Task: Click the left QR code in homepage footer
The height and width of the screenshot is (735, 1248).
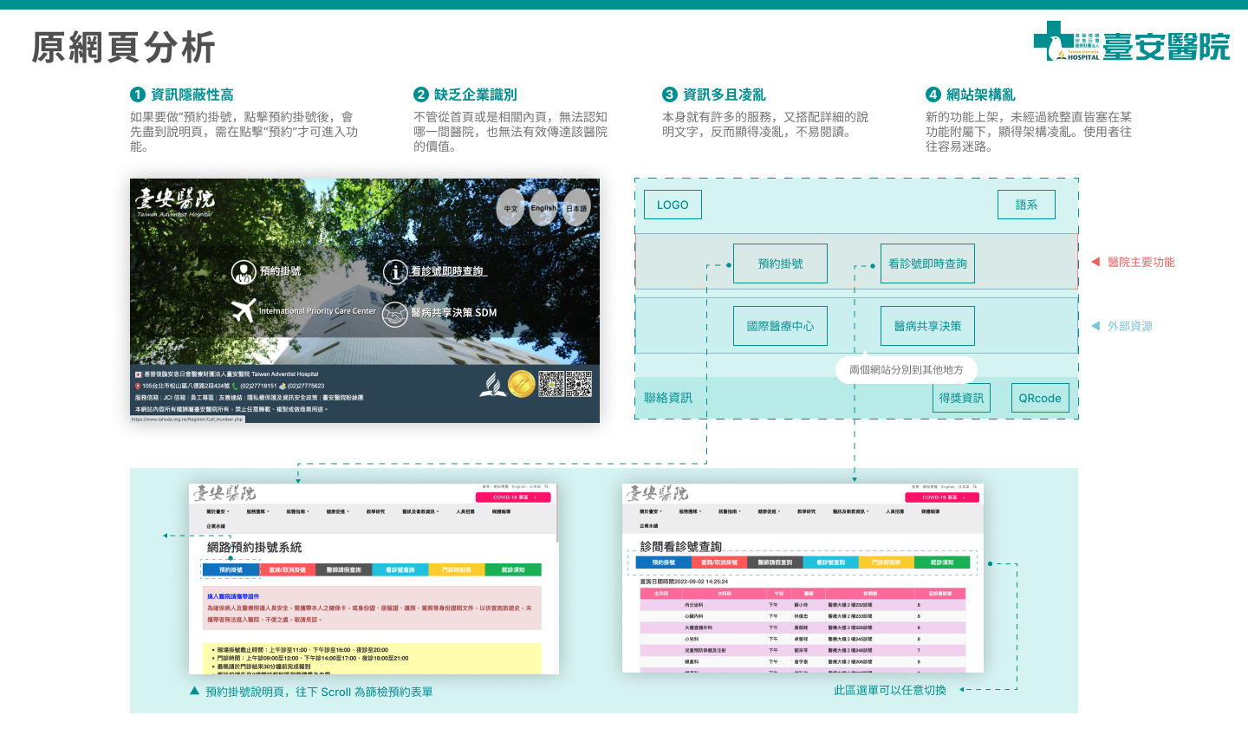Action: coord(551,384)
